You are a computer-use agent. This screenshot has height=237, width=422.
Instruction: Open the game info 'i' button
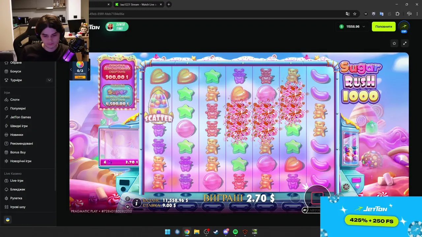136,203
